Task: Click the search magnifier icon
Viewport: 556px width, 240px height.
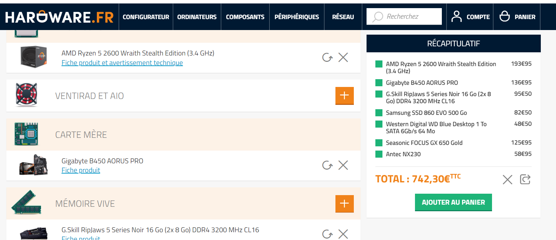Action: [378, 17]
